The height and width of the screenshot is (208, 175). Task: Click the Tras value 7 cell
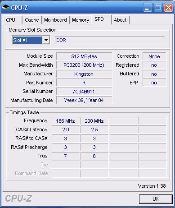coord(66,156)
